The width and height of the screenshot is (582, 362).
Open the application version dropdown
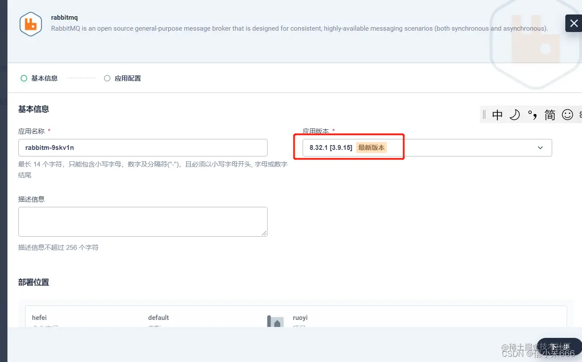[x=427, y=148]
